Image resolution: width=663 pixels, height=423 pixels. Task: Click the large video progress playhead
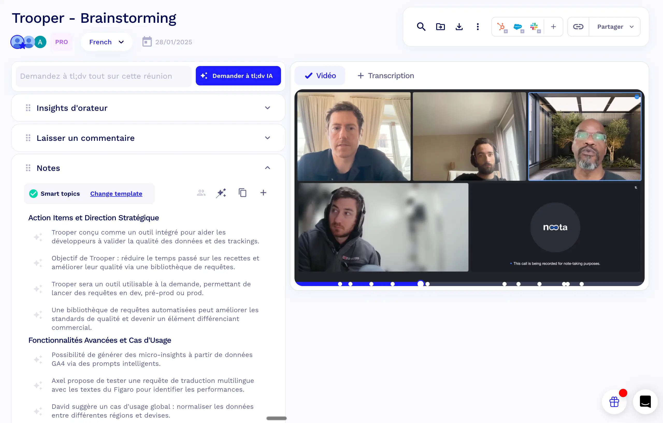[x=420, y=283]
